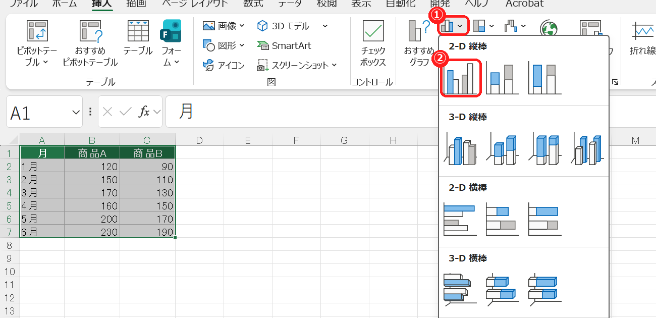Select the 商品B header cell

coord(148,153)
